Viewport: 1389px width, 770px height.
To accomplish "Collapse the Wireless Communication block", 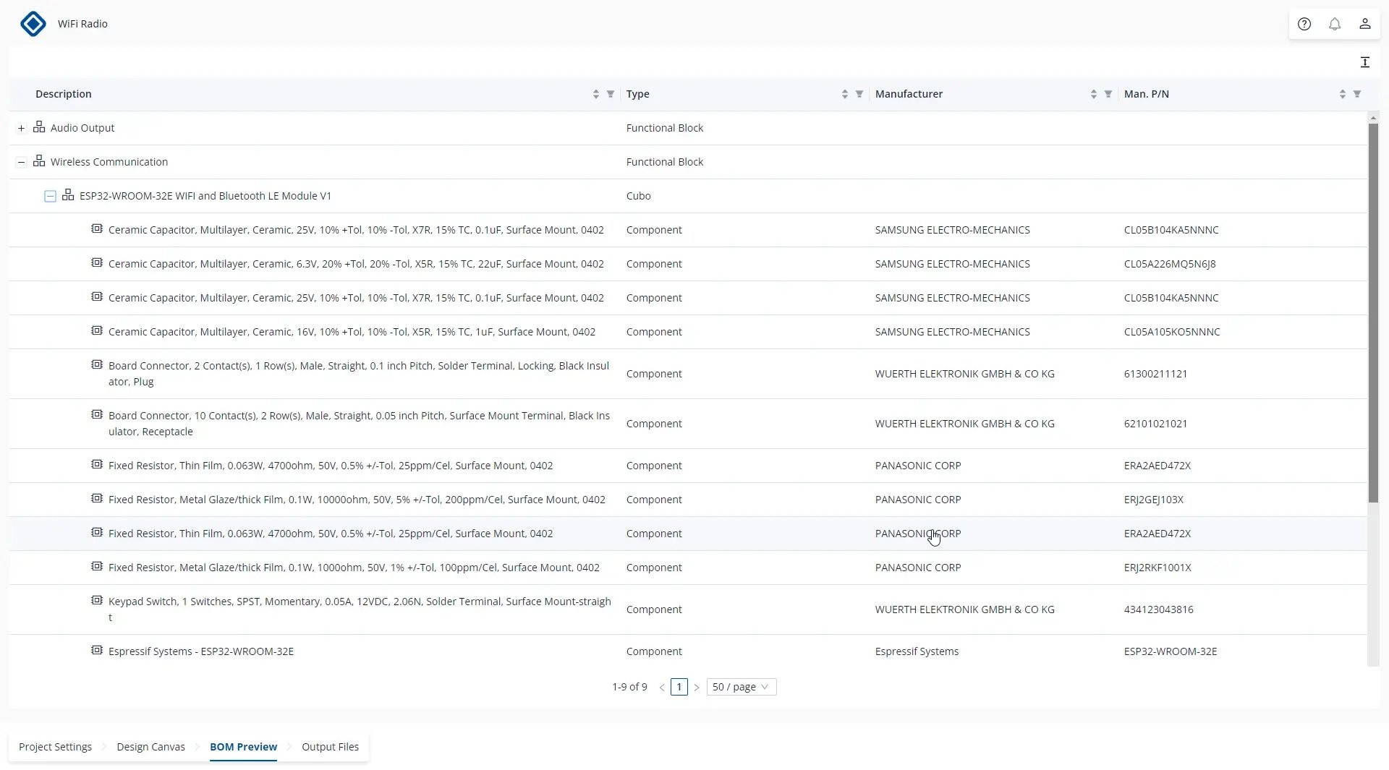I will point(21,162).
